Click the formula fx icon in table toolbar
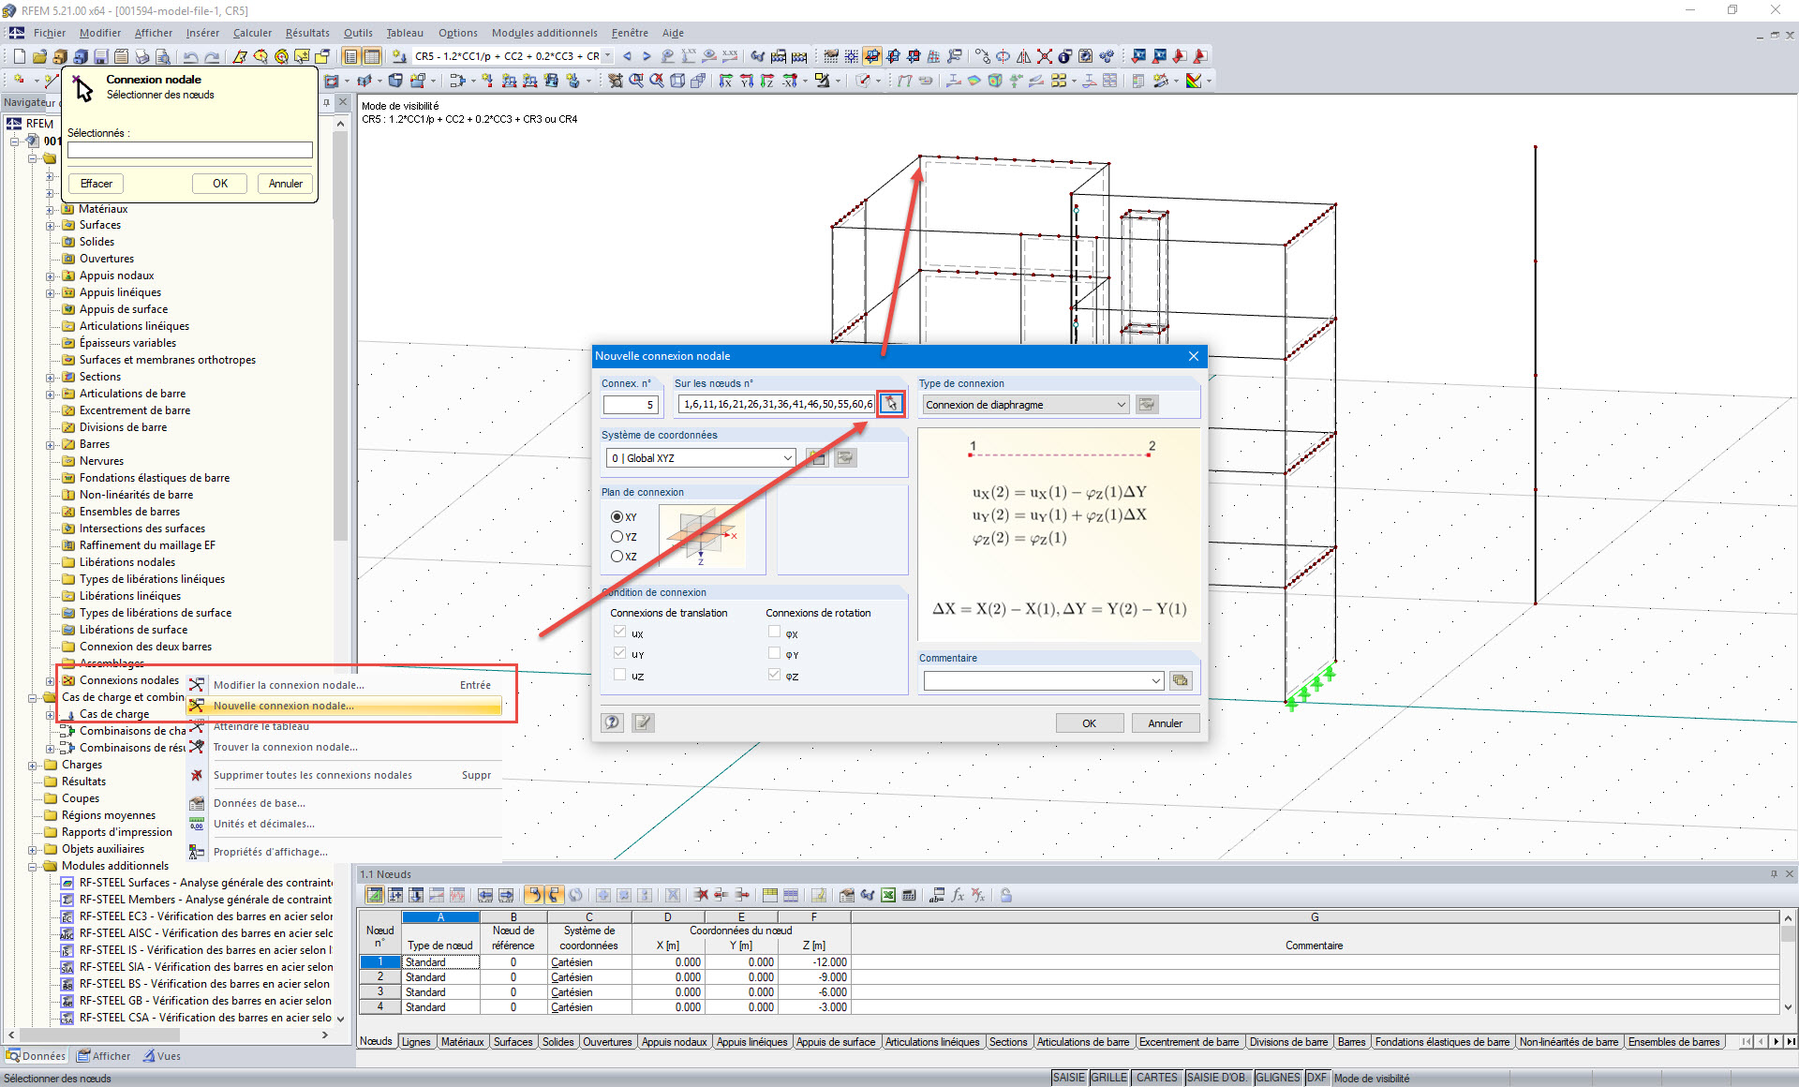1799x1087 pixels. pyautogui.click(x=958, y=895)
